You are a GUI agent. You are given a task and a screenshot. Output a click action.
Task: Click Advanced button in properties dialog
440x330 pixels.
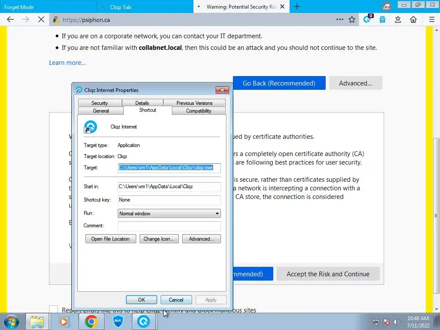(x=202, y=239)
